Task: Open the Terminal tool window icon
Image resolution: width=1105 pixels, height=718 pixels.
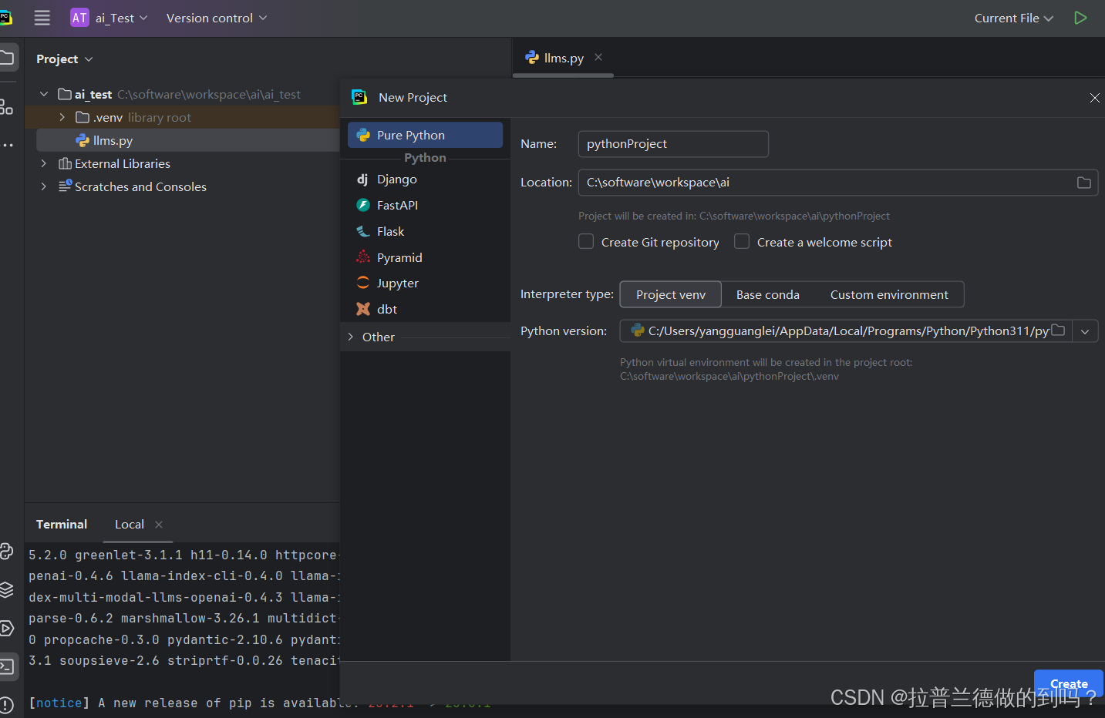Action: (7, 666)
